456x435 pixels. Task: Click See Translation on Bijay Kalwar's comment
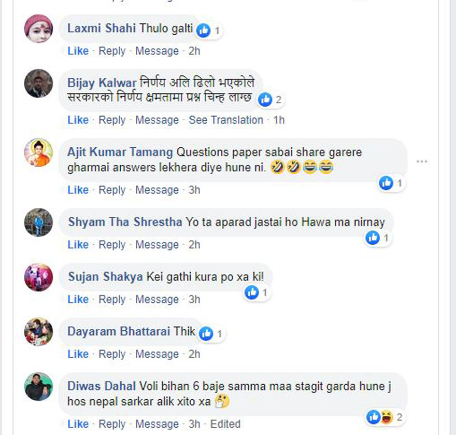click(225, 120)
